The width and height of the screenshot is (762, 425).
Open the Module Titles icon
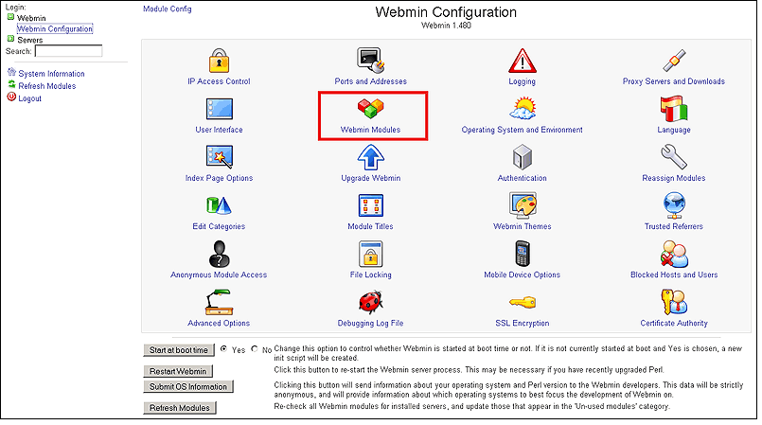pos(371,205)
